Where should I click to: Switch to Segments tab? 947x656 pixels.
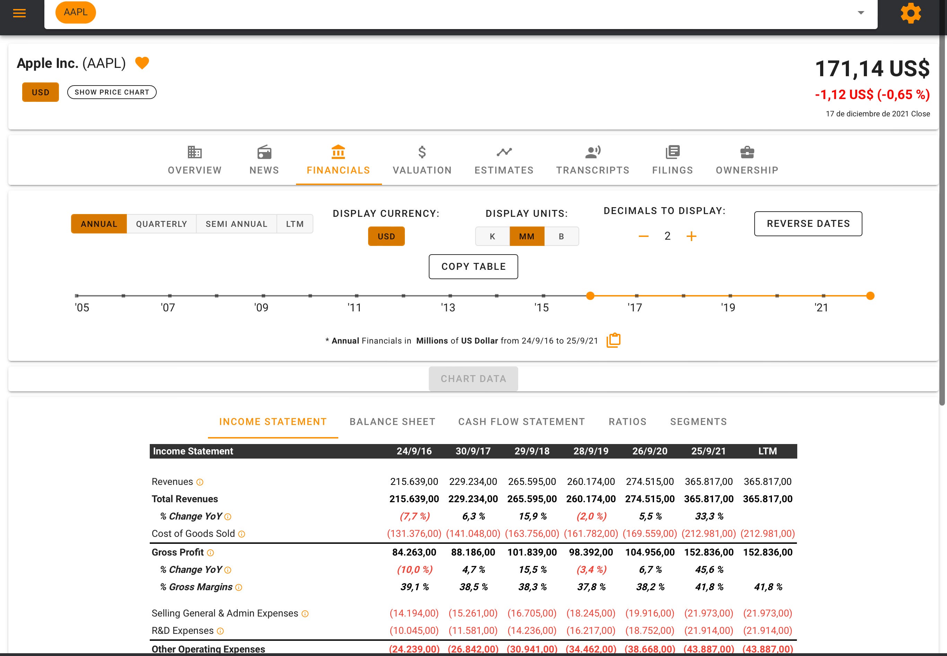pos(698,422)
